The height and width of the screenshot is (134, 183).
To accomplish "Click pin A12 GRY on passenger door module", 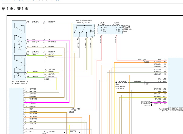I will [x=162, y=79].
